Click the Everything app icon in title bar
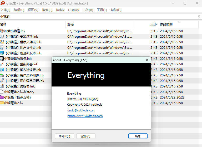The width and height of the screenshot is (202, 147). tap(3, 3)
